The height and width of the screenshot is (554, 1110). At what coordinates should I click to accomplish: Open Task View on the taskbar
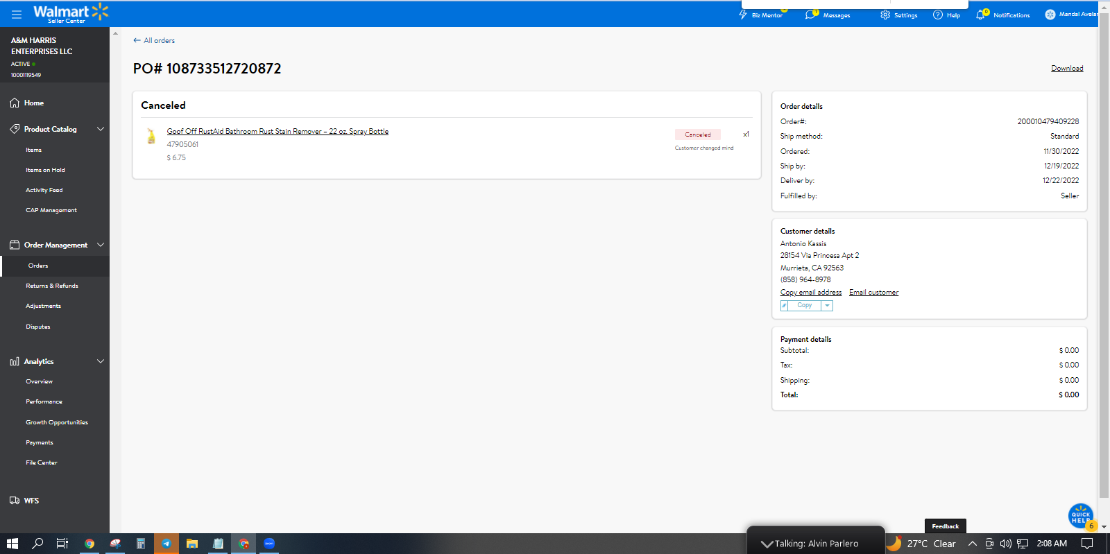click(x=62, y=544)
